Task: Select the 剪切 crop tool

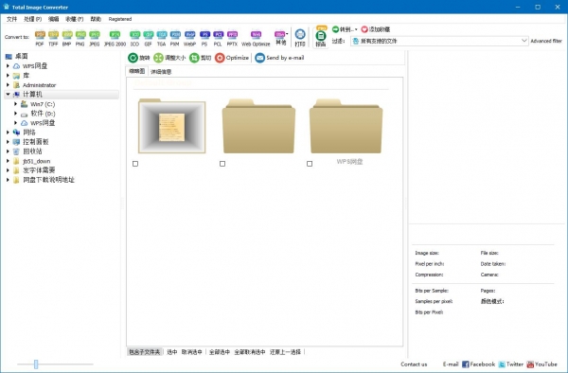Action: 201,58
